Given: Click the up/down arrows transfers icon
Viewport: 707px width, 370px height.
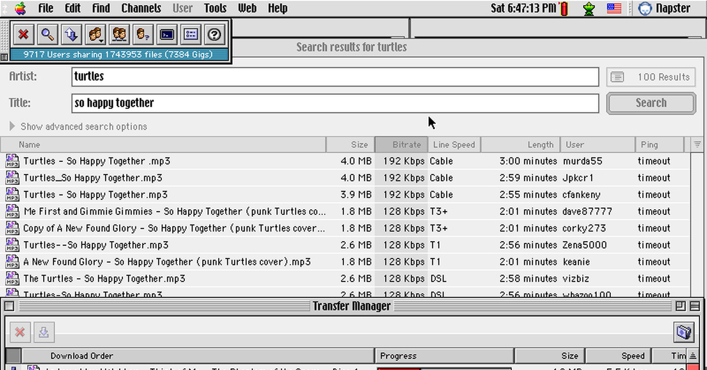Looking at the screenshot, I should (x=71, y=35).
